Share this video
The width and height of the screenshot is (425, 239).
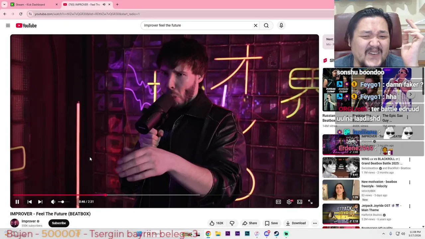coord(250,223)
